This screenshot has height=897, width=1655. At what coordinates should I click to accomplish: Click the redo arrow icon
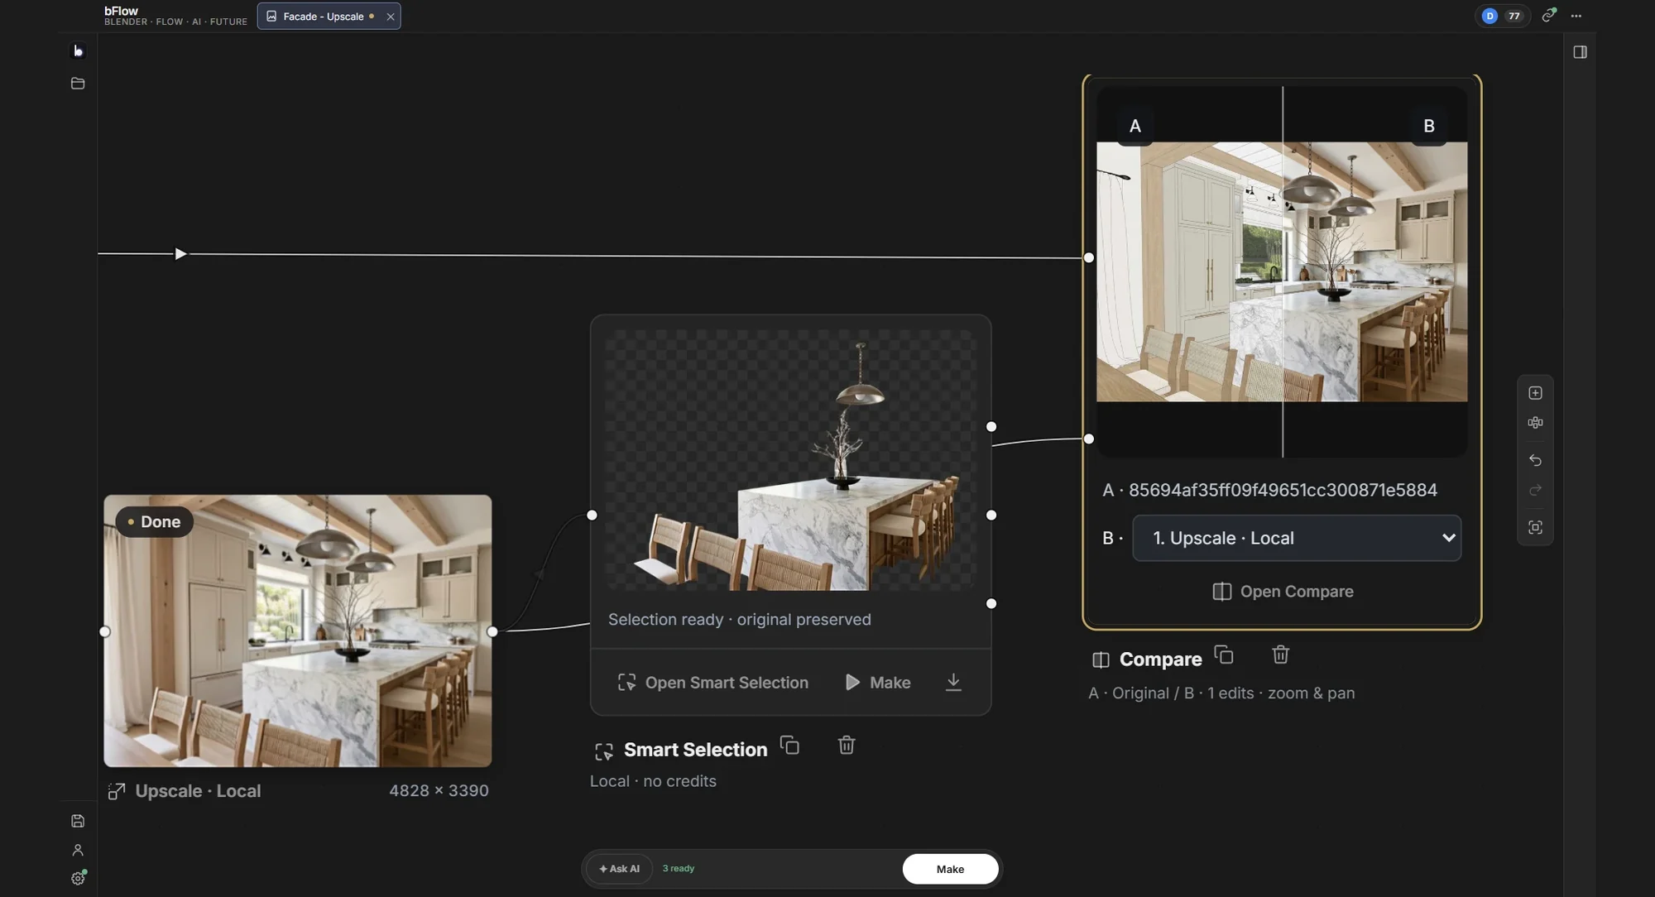click(x=1535, y=491)
